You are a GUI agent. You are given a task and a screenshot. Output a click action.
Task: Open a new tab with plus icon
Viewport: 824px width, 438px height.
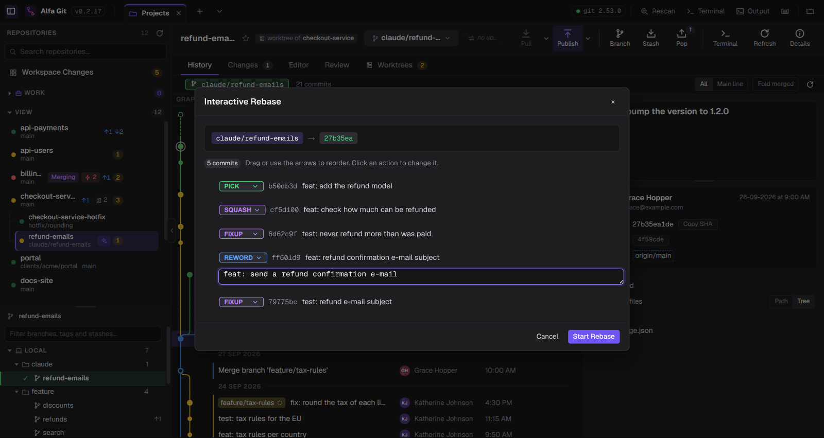[x=200, y=11]
